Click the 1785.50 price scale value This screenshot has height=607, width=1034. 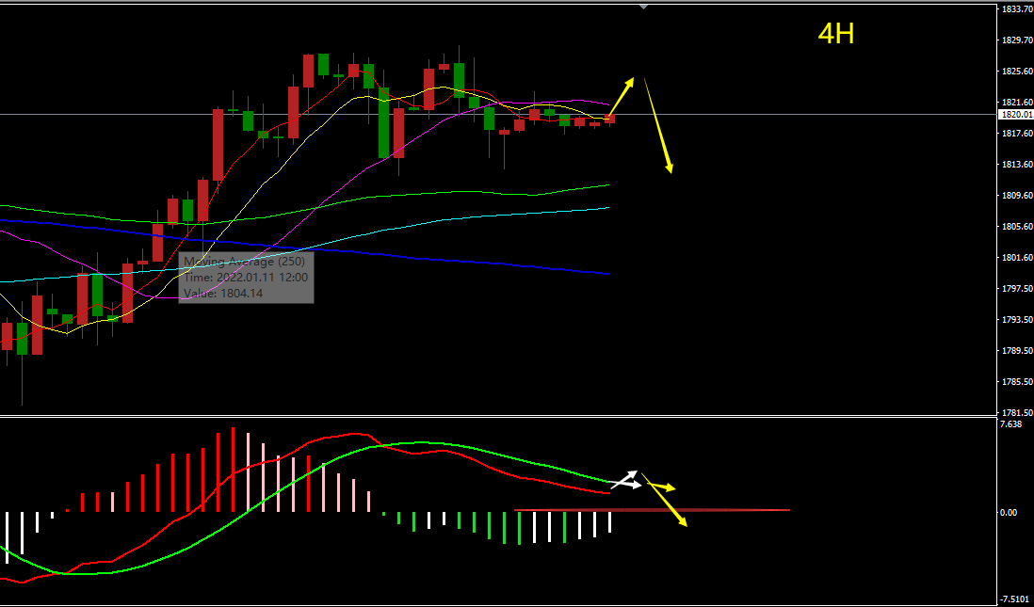tap(1016, 381)
